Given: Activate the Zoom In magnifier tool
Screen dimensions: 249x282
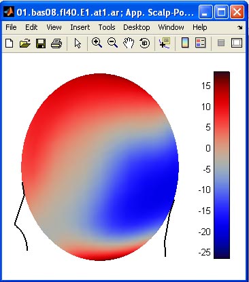Looking at the screenshot, I should pos(97,43).
